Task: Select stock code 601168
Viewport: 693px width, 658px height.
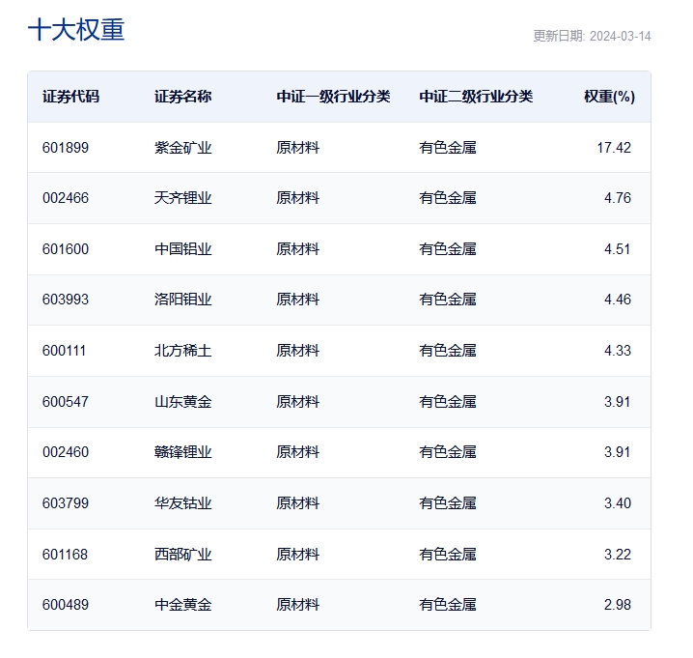Action: point(65,555)
